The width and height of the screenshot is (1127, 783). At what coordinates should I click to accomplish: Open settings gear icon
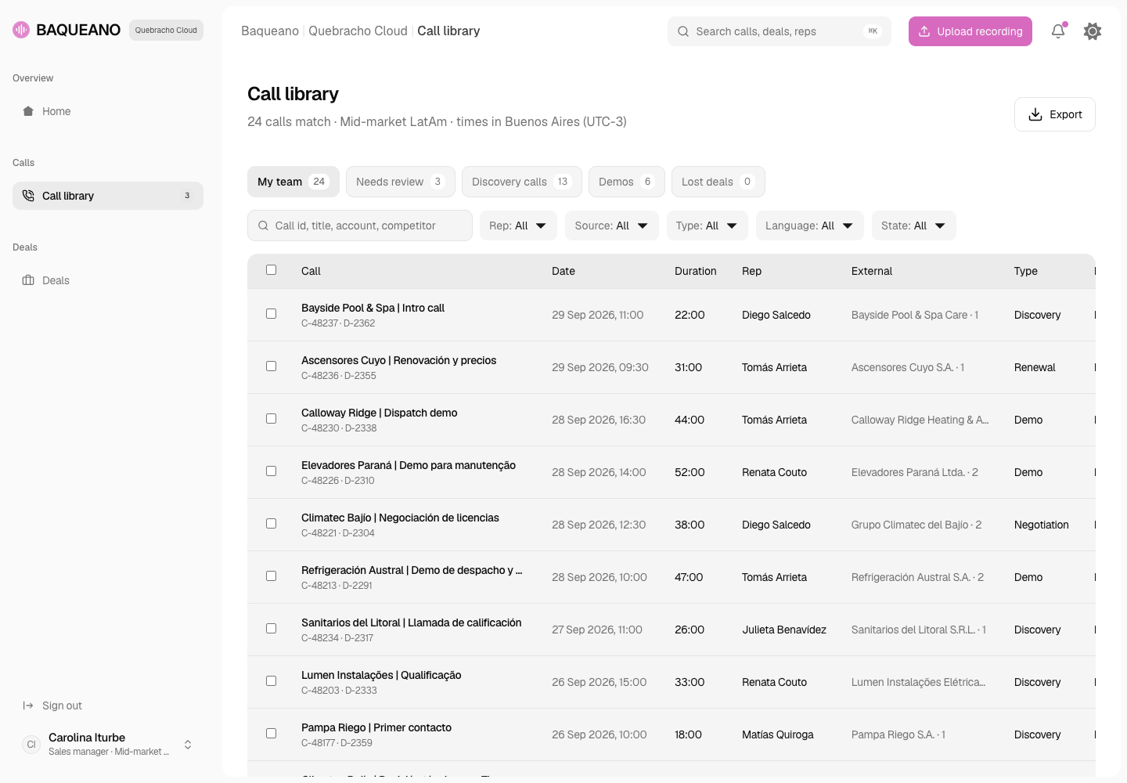click(1093, 31)
